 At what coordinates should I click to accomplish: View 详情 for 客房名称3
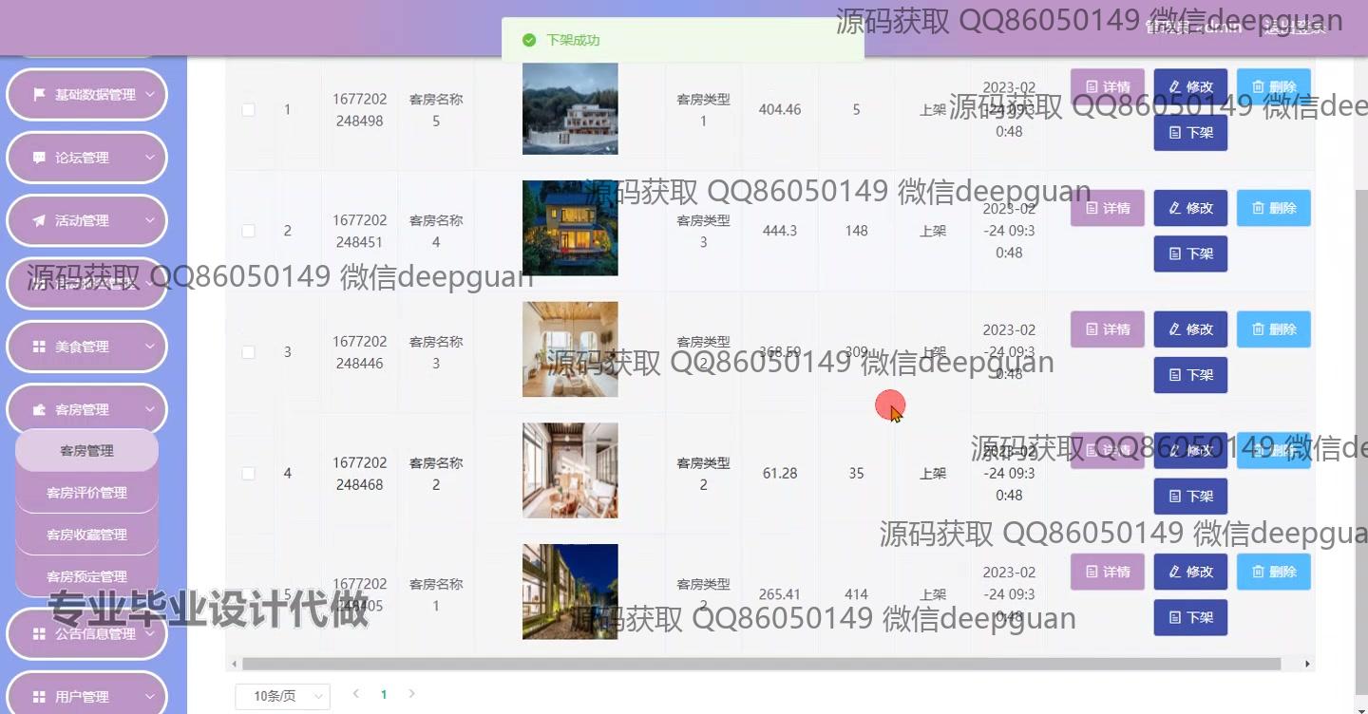(1108, 329)
